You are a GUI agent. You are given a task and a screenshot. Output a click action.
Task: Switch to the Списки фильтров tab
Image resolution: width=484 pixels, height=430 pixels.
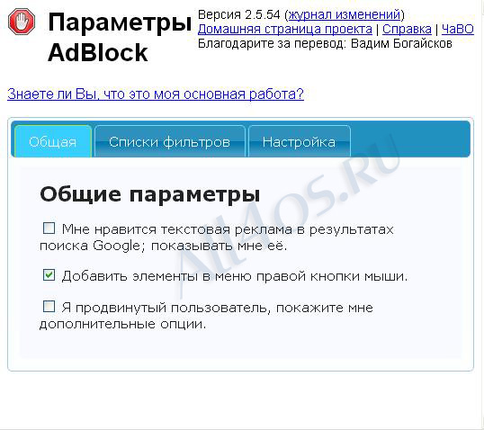(169, 142)
